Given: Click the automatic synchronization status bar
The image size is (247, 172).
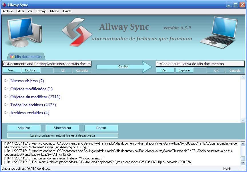Looking at the screenshot, I should (63, 135).
